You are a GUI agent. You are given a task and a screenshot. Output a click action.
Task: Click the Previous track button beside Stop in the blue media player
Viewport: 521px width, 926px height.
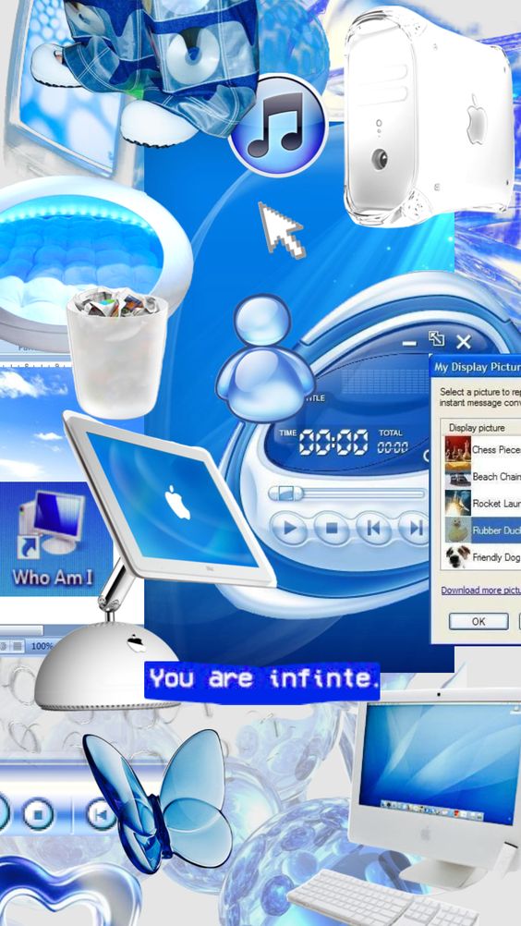[373, 528]
